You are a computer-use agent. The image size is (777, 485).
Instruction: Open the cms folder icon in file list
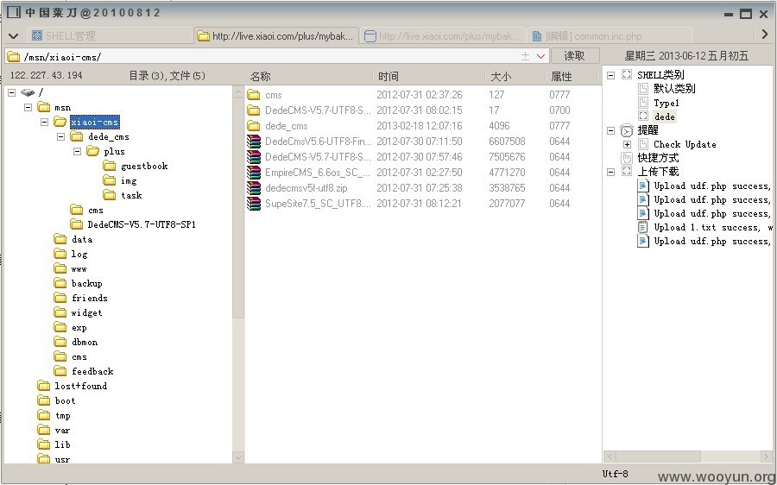[x=254, y=95]
